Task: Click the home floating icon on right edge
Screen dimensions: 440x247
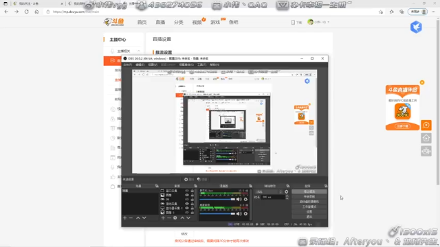Action: point(426,138)
